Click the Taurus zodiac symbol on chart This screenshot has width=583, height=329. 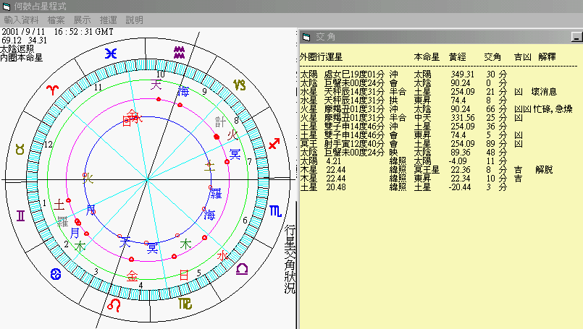20,149
